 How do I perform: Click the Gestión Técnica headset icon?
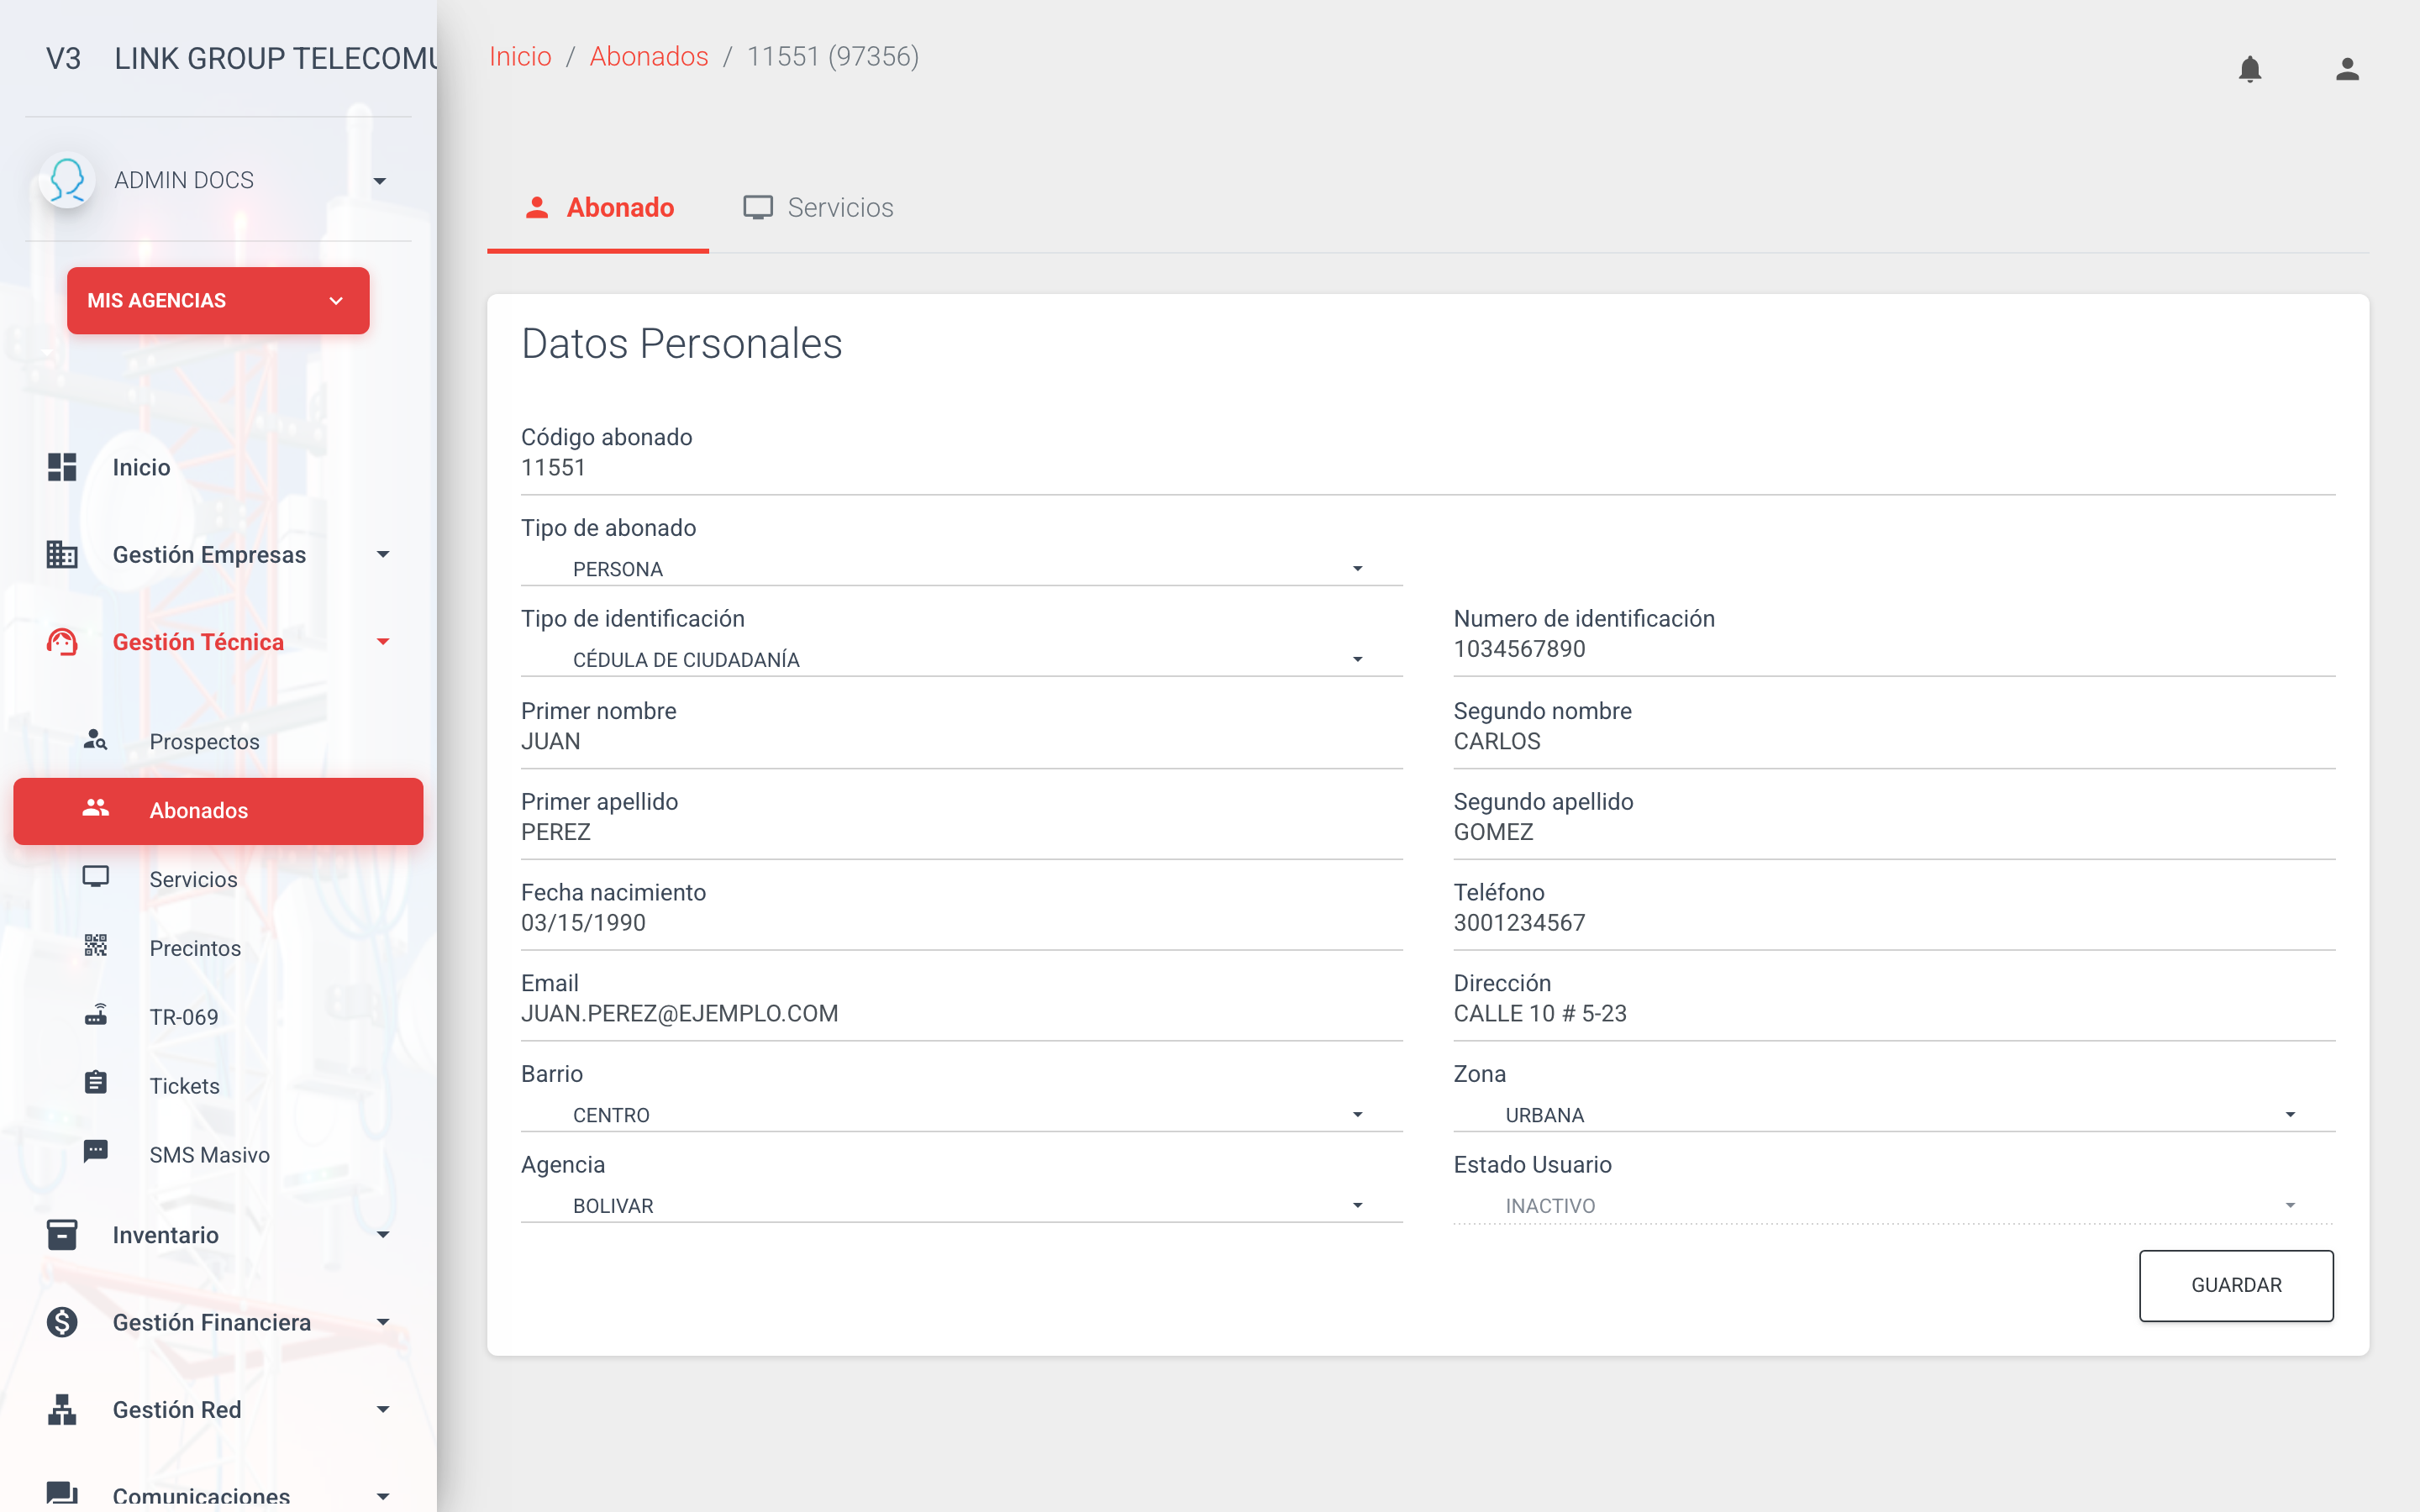click(x=62, y=641)
